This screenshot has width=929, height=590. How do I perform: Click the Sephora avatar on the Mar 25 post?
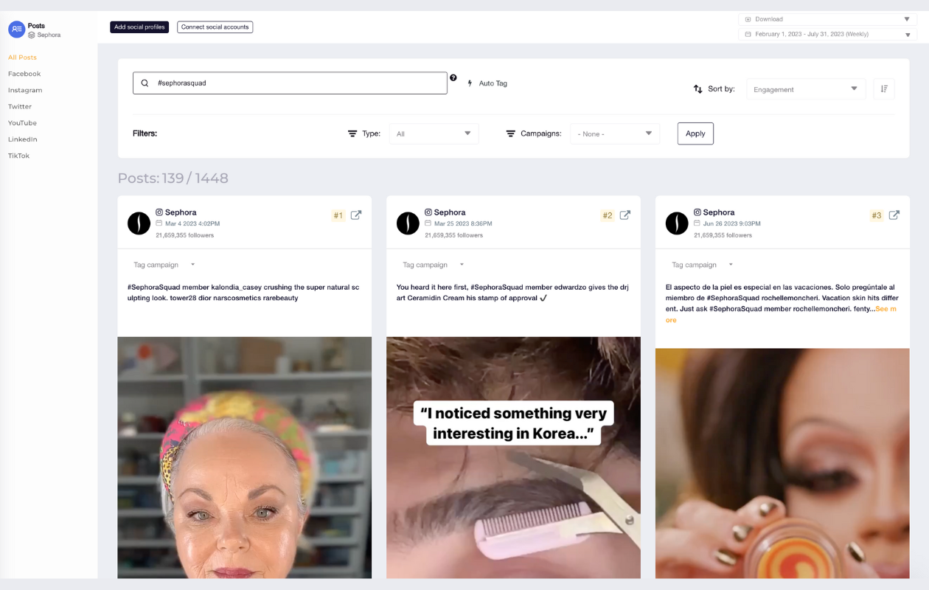click(408, 223)
